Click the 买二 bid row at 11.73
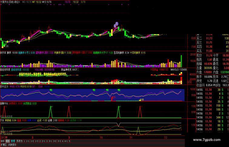Image resolution: width=229 pixels, height=147 pixels. pyautogui.click(x=213, y=38)
